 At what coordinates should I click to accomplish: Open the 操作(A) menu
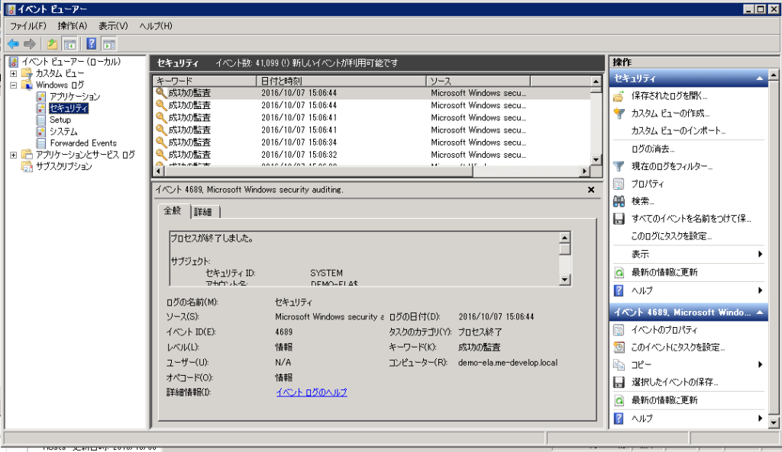(x=73, y=26)
